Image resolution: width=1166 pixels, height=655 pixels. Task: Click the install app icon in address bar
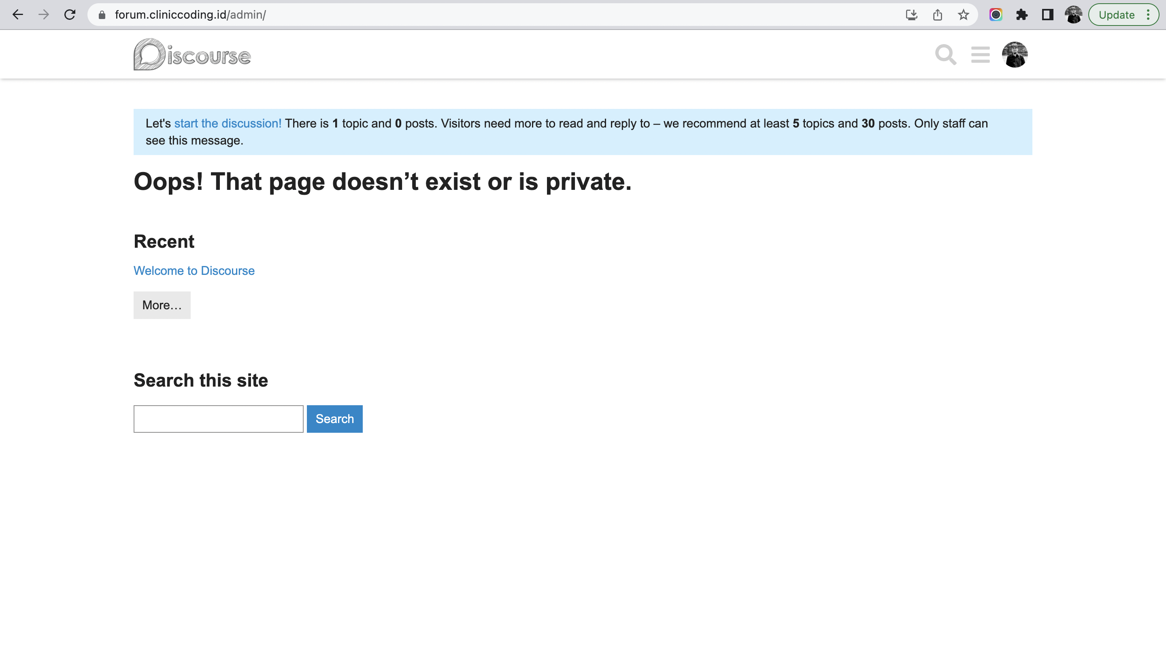[911, 15]
